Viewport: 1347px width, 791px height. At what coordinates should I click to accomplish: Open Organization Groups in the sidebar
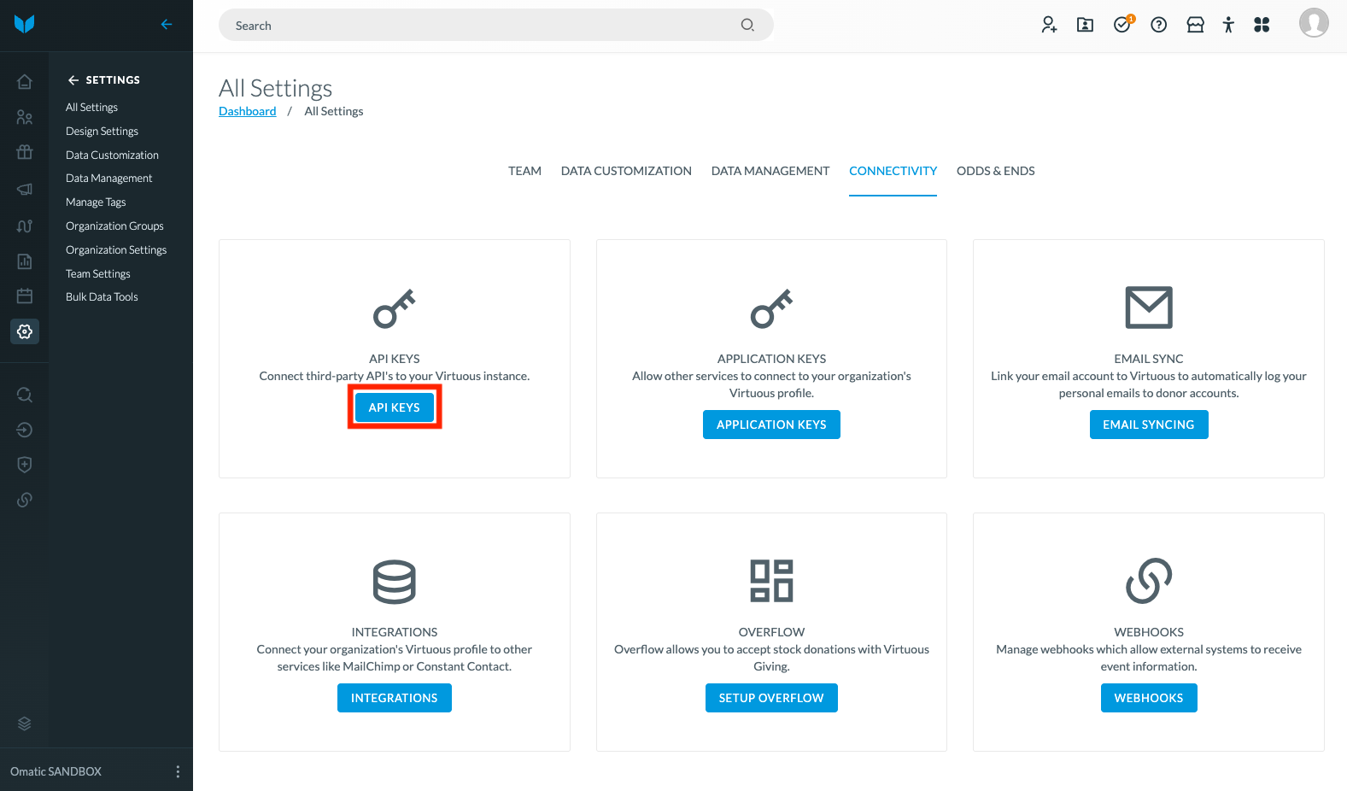tap(114, 226)
